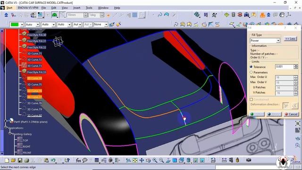Click the green color swatch
The height and width of the screenshot is (170, 302).
pyautogui.click(x=15, y=25)
